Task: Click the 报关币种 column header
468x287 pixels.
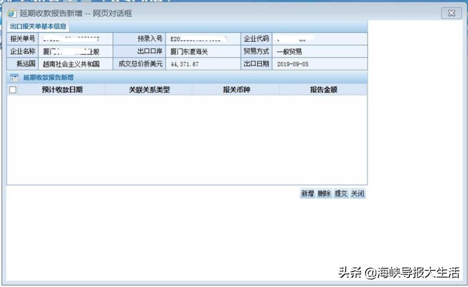Action: point(236,90)
